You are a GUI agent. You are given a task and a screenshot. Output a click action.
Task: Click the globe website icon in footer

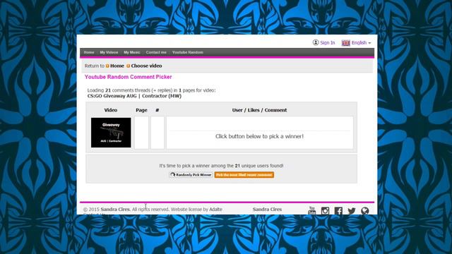[x=365, y=211]
